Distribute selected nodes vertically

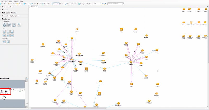8,42
